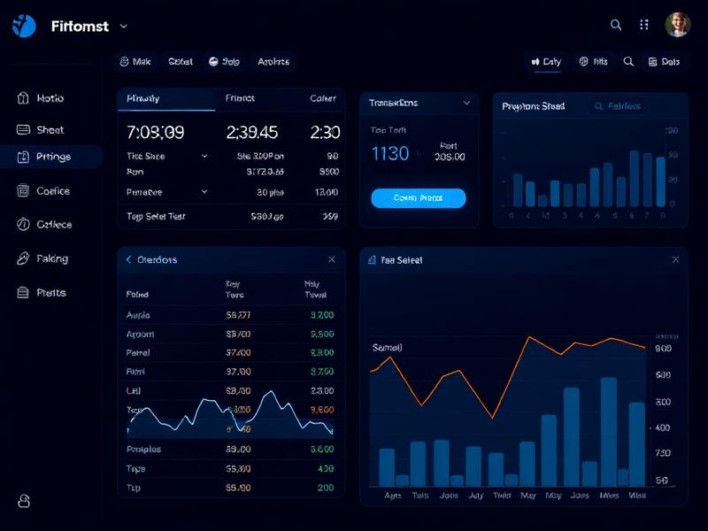Open Falding in the sidebar
The height and width of the screenshot is (531, 708).
pyautogui.click(x=42, y=258)
